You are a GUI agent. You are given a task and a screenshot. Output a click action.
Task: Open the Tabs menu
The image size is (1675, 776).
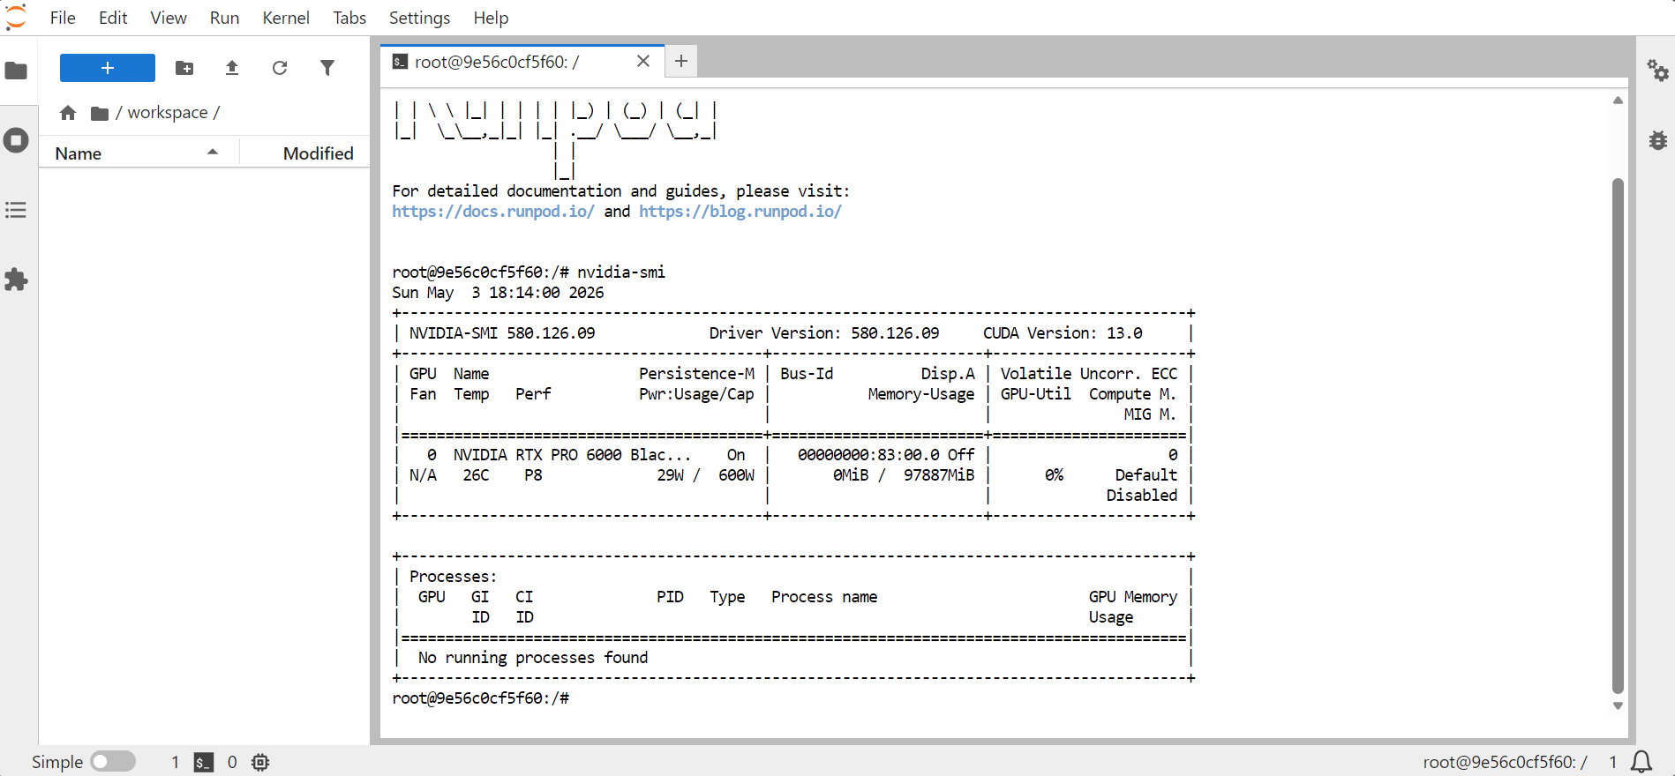tap(349, 18)
